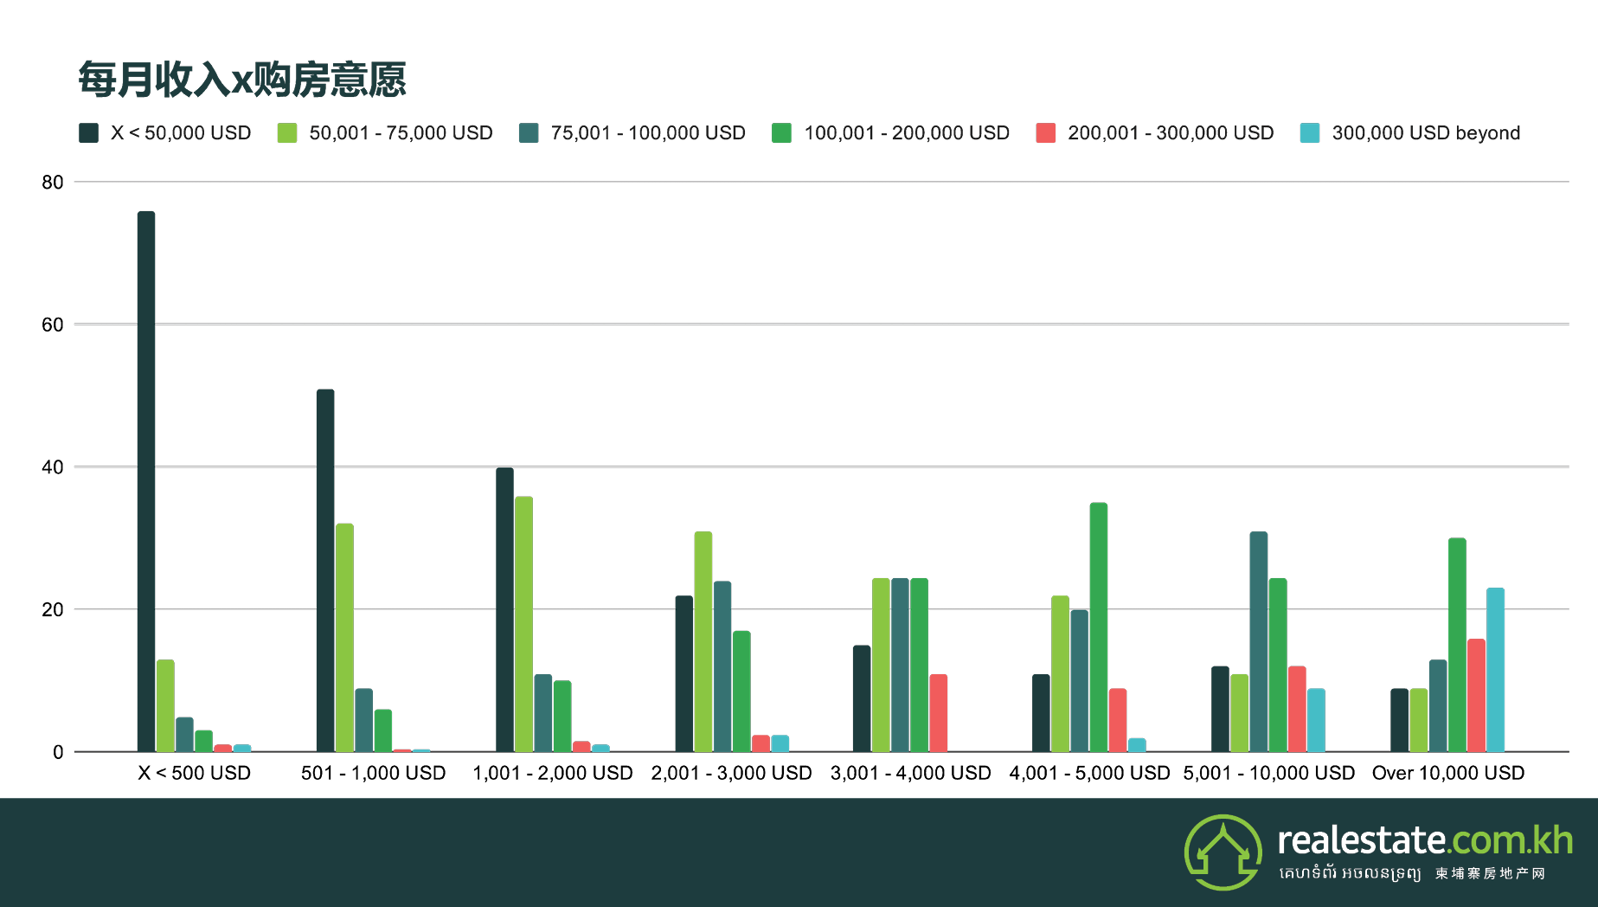1598x907 pixels.
Task: Click the green house logo icon in footer
Action: click(x=1223, y=852)
